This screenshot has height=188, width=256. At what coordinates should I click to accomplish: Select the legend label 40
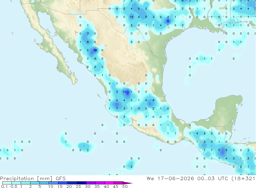[x=106, y=186]
